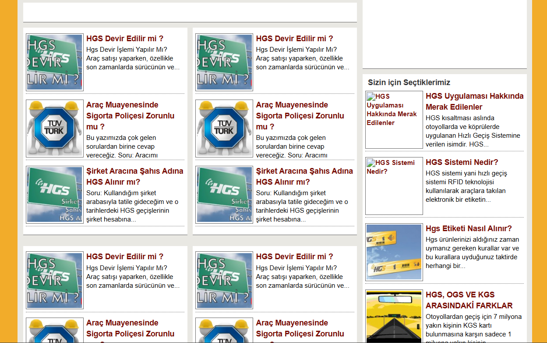This screenshot has width=547, height=343.
Task: Click the broken 'HGS Sistemi Nedir?' thumbnail image
Action: 394,186
